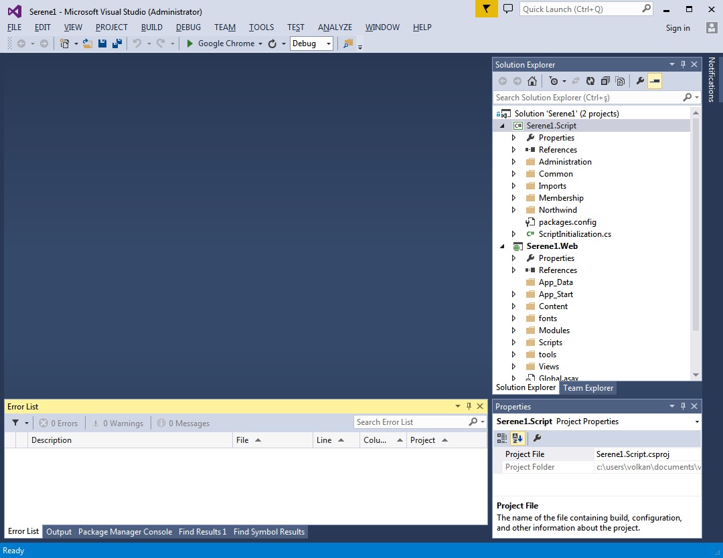This screenshot has height=558, width=723.
Task: Click the Pending Changes Filter clock icon
Action: point(554,81)
